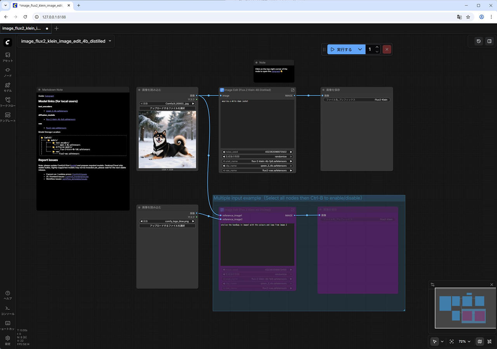Increase the batch count with up arrow
Viewport: 497px width, 349px height.
pyautogui.click(x=377, y=47)
